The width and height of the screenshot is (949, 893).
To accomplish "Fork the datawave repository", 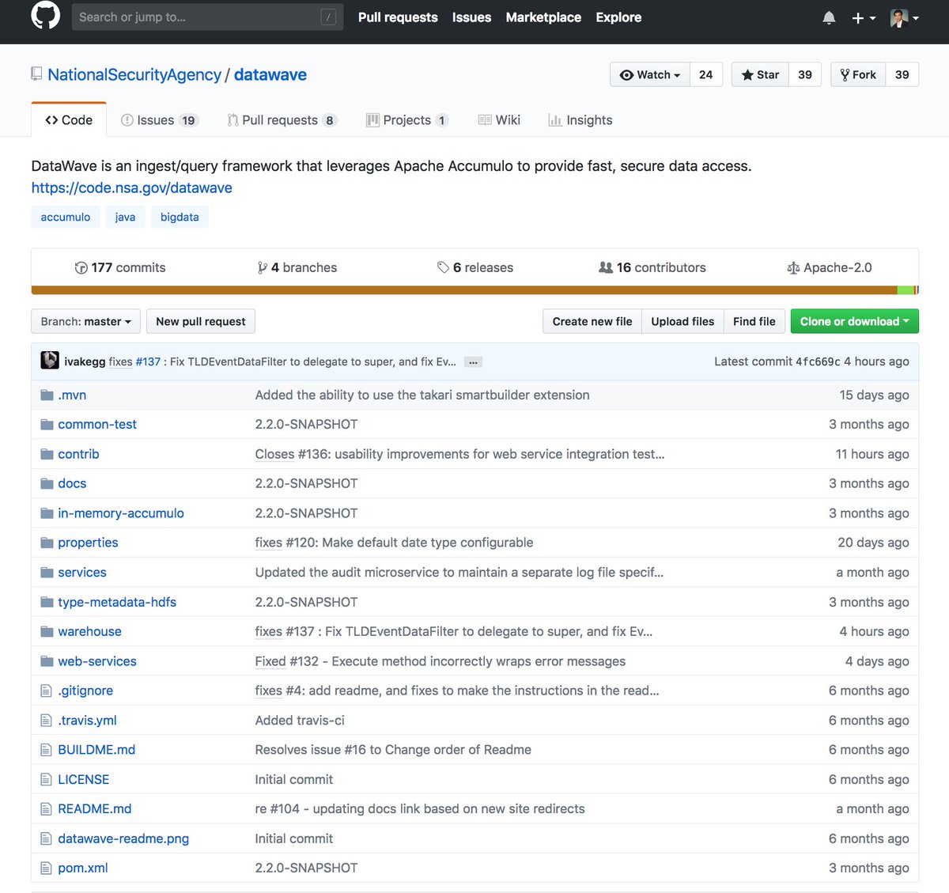I will (x=858, y=74).
